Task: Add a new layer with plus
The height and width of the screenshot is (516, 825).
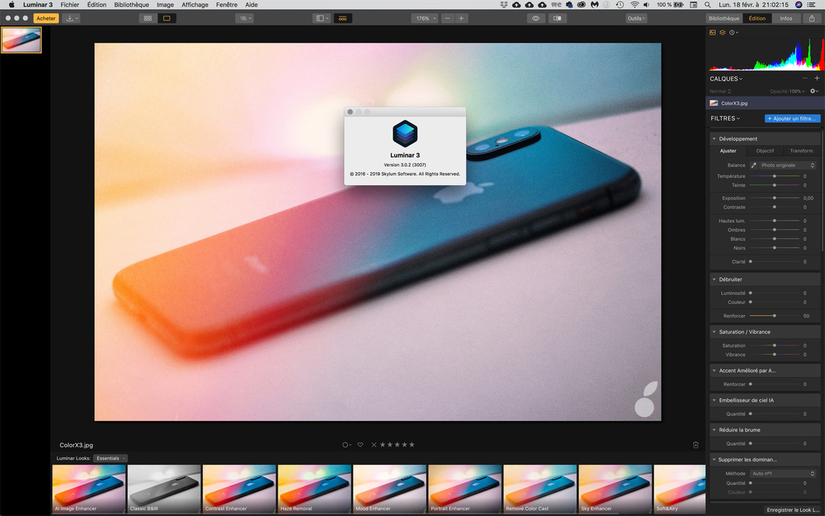Action: (x=817, y=78)
